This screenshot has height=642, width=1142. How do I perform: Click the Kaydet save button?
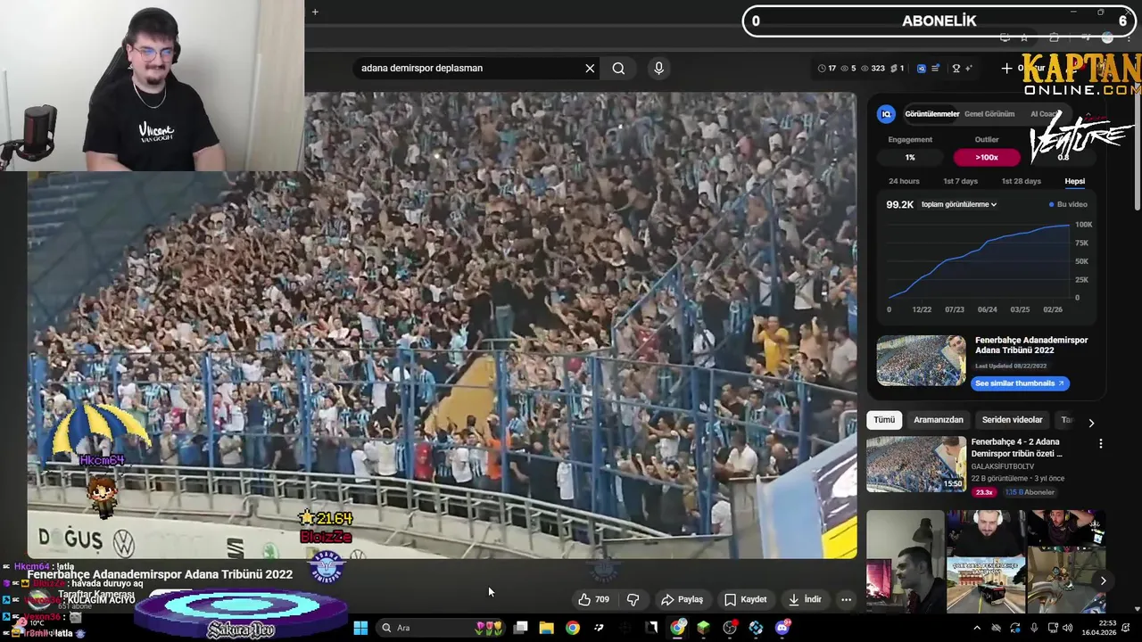tap(745, 599)
